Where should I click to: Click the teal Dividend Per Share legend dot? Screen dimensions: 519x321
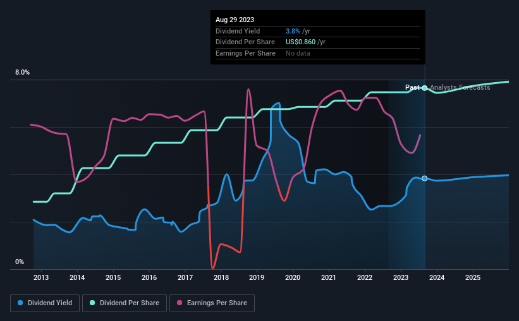click(x=92, y=303)
